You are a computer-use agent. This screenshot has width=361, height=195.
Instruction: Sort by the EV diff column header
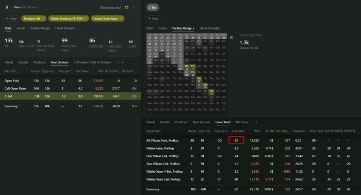pyautogui.click(x=270, y=131)
